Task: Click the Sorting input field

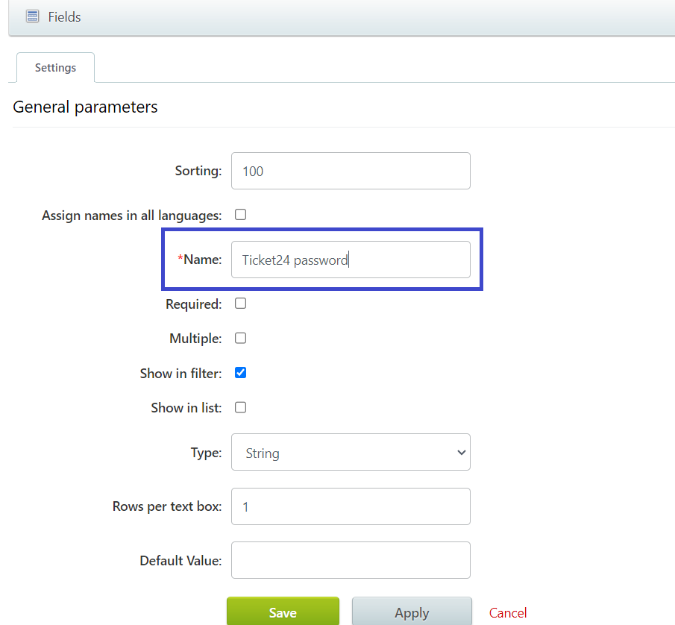Action: point(351,171)
